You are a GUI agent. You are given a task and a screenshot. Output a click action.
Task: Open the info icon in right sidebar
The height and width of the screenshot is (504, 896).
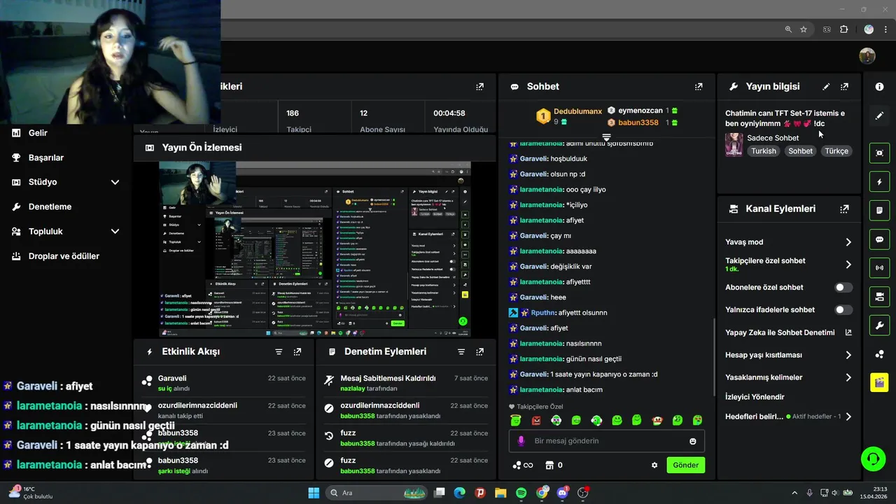[x=879, y=87]
